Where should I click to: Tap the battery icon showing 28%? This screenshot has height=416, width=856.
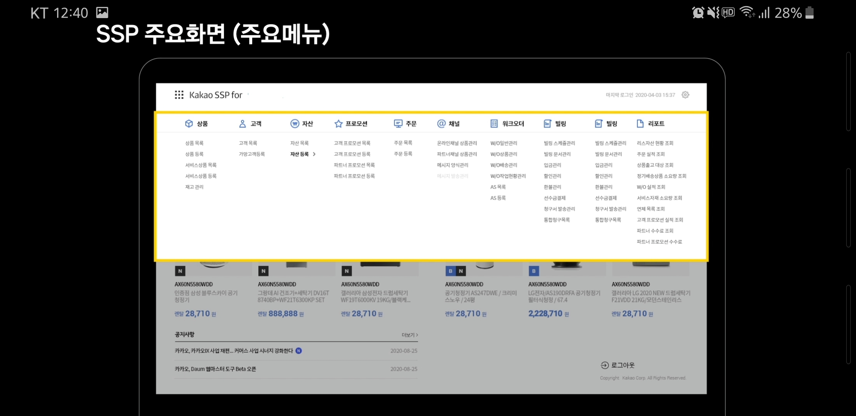click(x=810, y=13)
